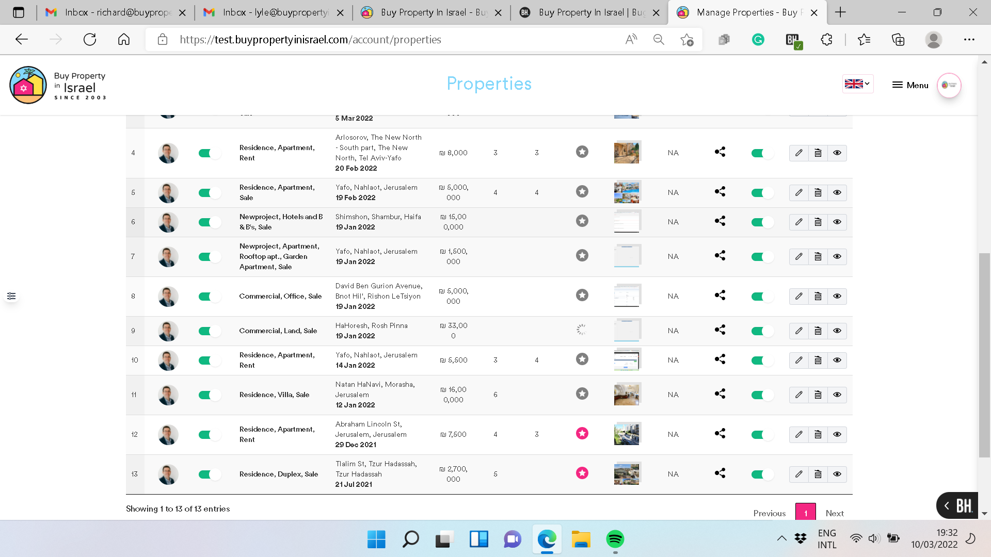The width and height of the screenshot is (991, 557).
Task: Click the edit pencil icon for row 4
Action: pos(798,153)
